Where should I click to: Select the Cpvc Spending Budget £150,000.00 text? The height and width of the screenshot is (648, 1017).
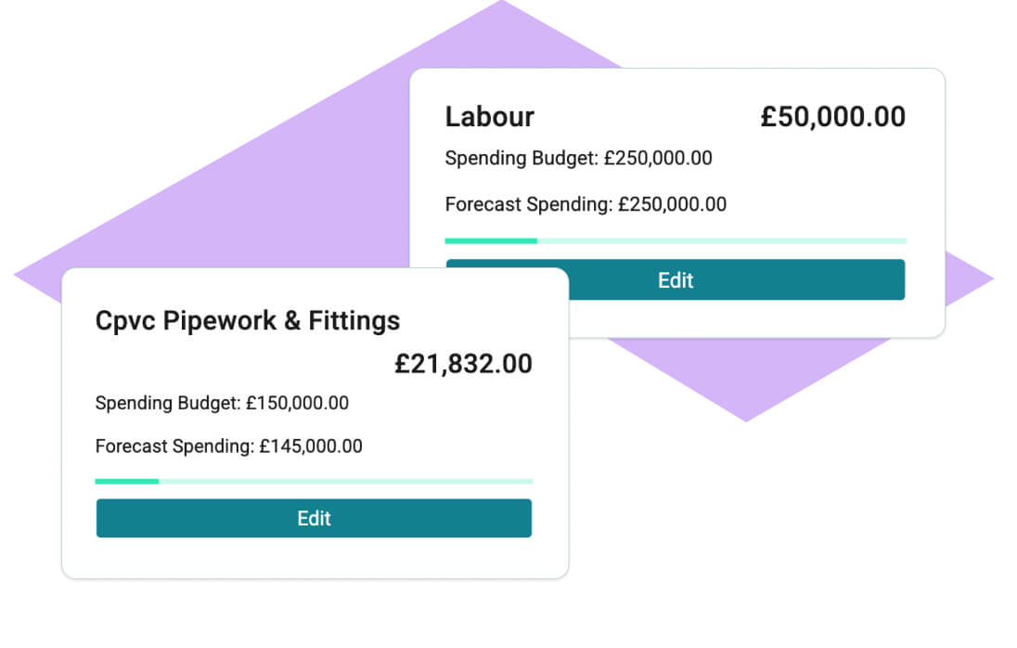click(x=221, y=403)
